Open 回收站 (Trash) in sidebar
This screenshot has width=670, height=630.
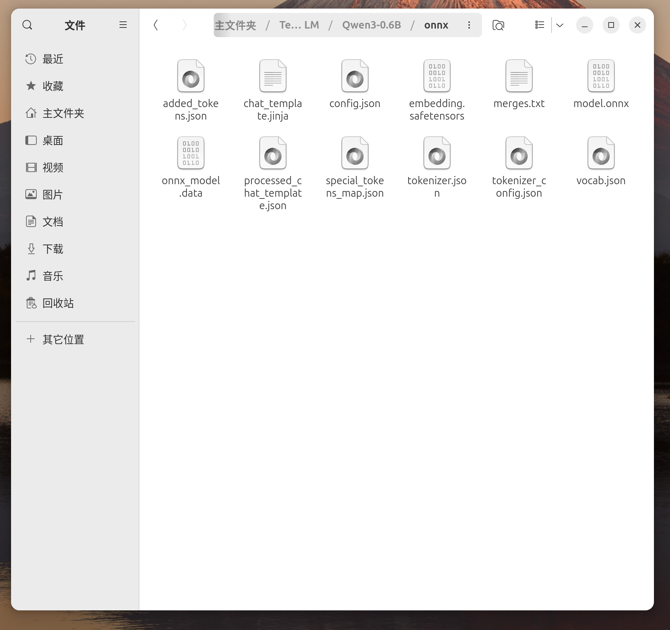[75, 303]
